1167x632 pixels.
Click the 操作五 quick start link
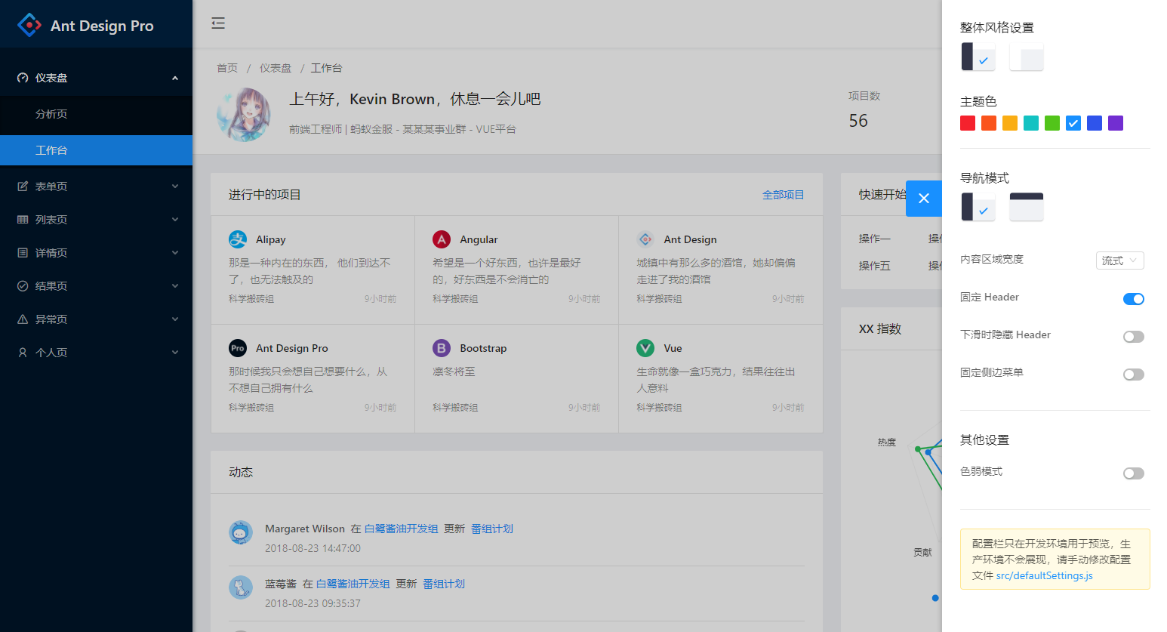tap(874, 266)
